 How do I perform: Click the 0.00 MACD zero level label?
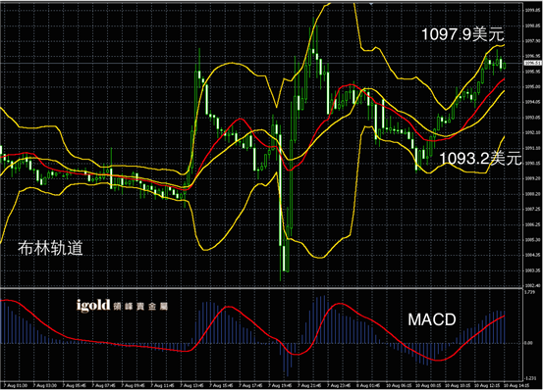pos(528,343)
